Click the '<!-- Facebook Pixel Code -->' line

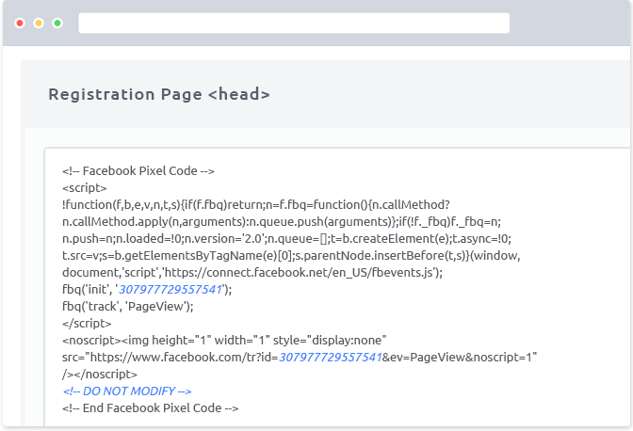pyautogui.click(x=138, y=171)
